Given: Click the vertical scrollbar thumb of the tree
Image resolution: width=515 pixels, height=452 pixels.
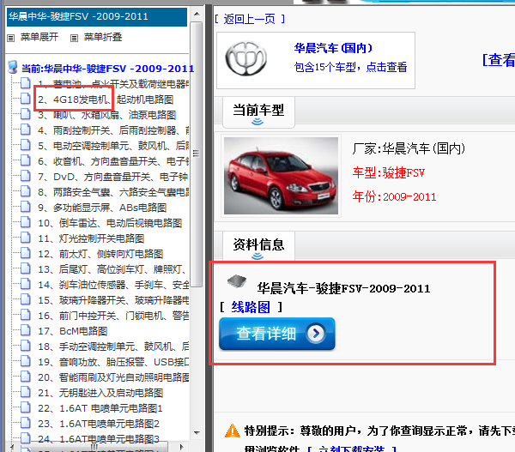Looking at the screenshot, I should tap(197, 154).
